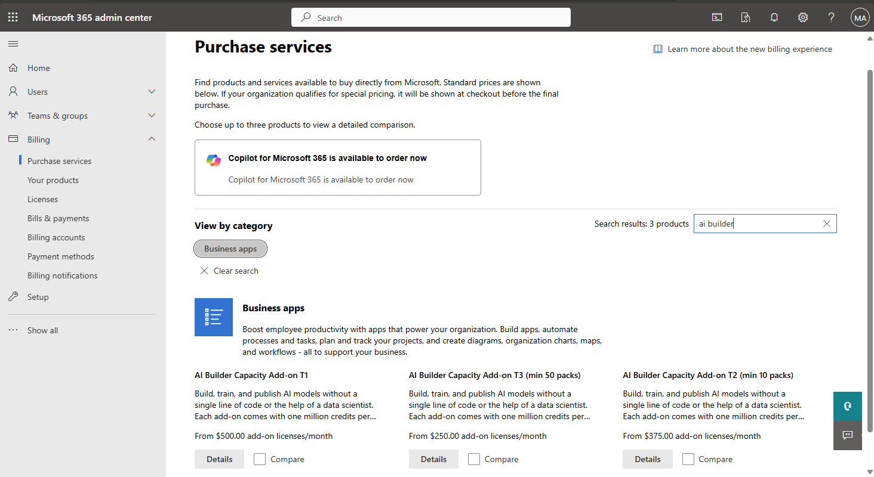Open the feedback chat bubble widget
This screenshot has width=874, height=477.
pyautogui.click(x=848, y=435)
